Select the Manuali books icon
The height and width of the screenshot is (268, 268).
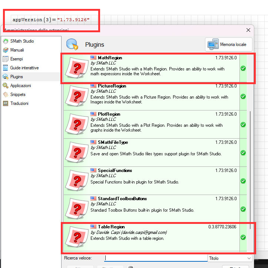click(6, 50)
